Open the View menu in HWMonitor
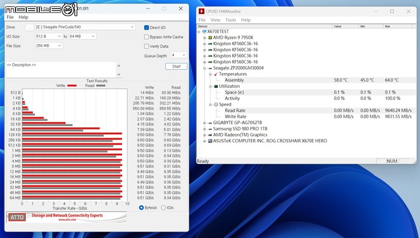 coord(215,20)
